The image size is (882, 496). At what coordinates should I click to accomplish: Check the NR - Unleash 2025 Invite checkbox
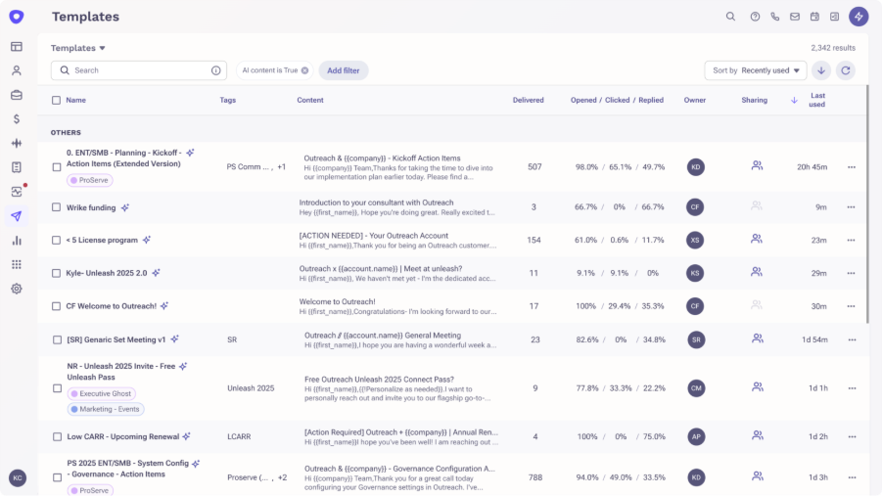click(x=57, y=388)
